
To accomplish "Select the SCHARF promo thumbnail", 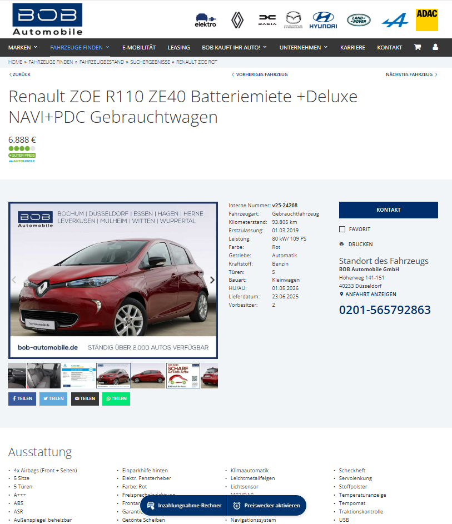I will click(x=183, y=376).
